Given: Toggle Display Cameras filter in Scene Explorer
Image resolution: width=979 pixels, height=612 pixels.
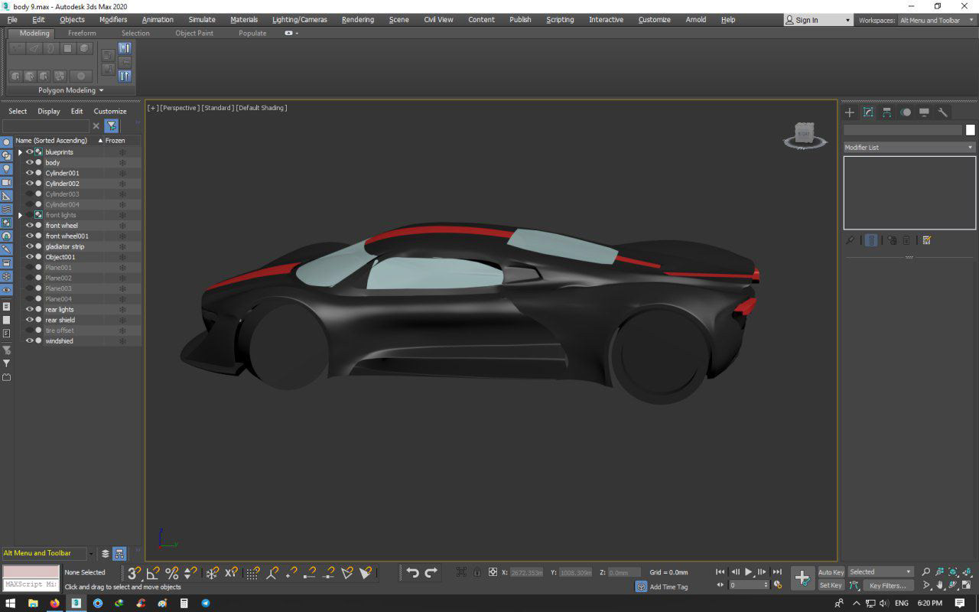Looking at the screenshot, I should click(x=6, y=182).
